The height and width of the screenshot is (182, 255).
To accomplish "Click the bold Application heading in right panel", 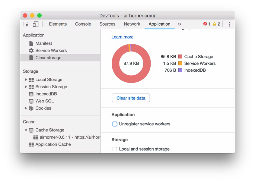I will click(123, 115).
